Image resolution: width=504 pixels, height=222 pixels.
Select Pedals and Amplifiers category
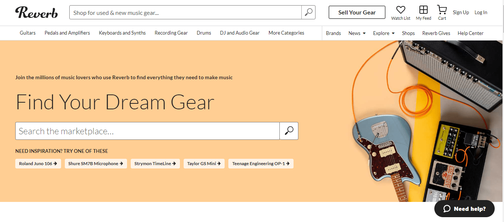[x=67, y=33]
